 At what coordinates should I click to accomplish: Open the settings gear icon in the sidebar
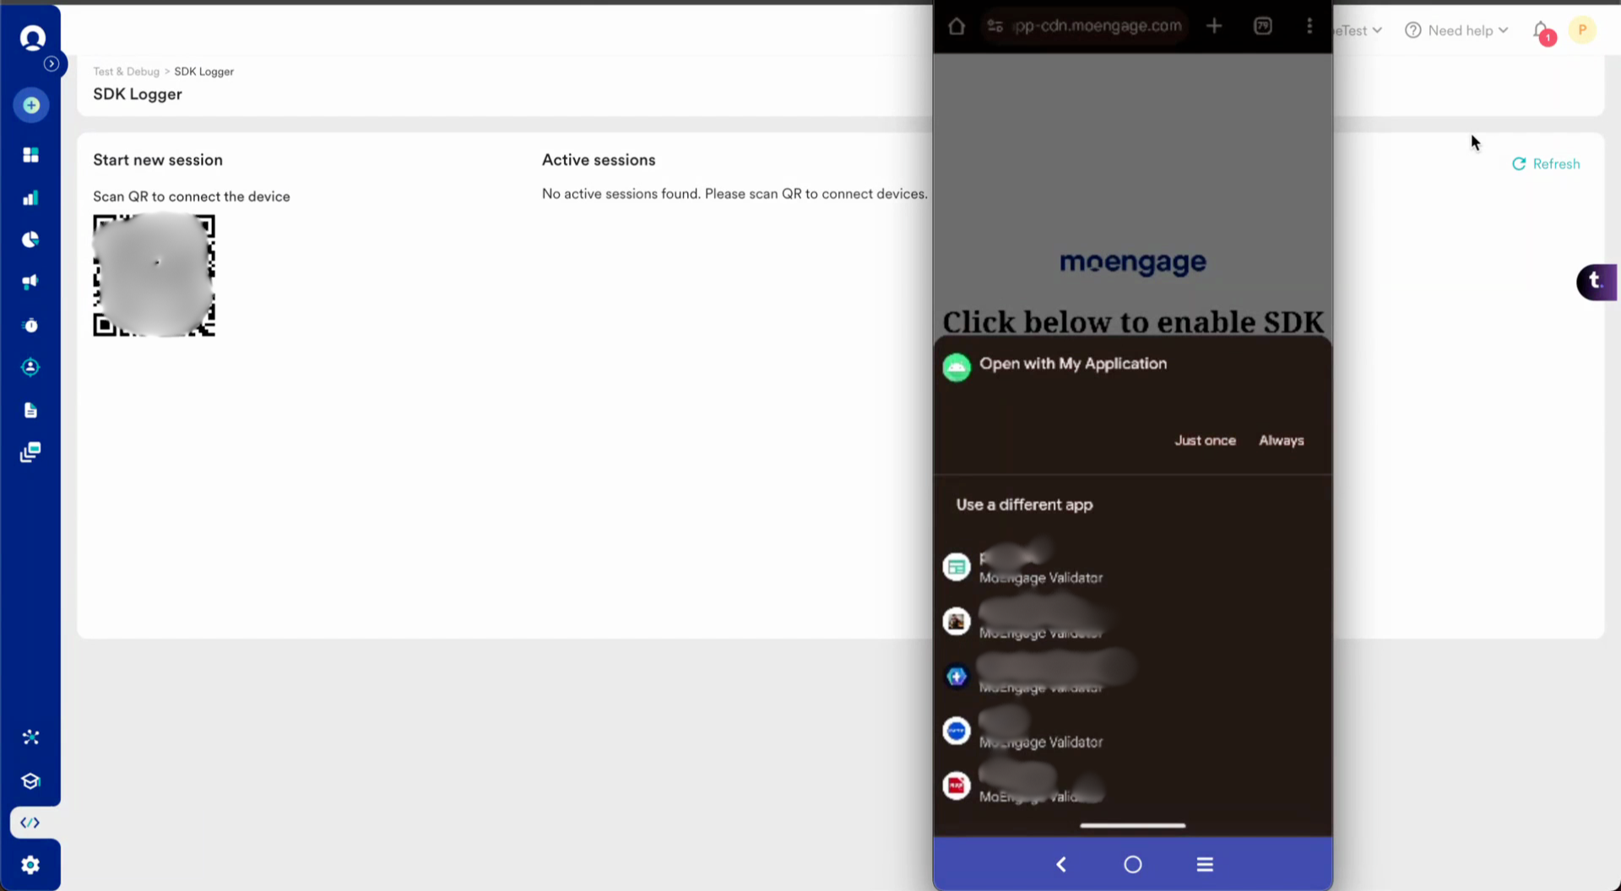click(30, 866)
